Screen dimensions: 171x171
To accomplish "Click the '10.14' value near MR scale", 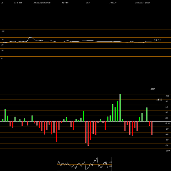I will pyautogui.click(x=159, y=100).
